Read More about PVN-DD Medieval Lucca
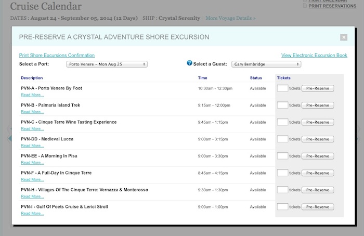The height and width of the screenshot is (236, 364). coord(32,146)
